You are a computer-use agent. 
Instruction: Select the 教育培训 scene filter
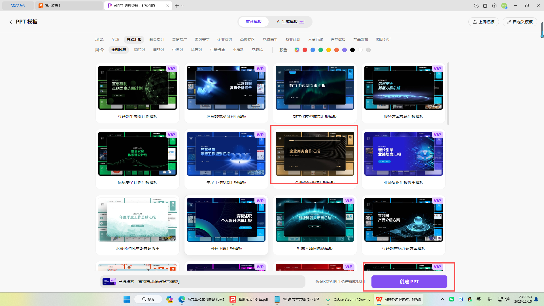pyautogui.click(x=157, y=39)
